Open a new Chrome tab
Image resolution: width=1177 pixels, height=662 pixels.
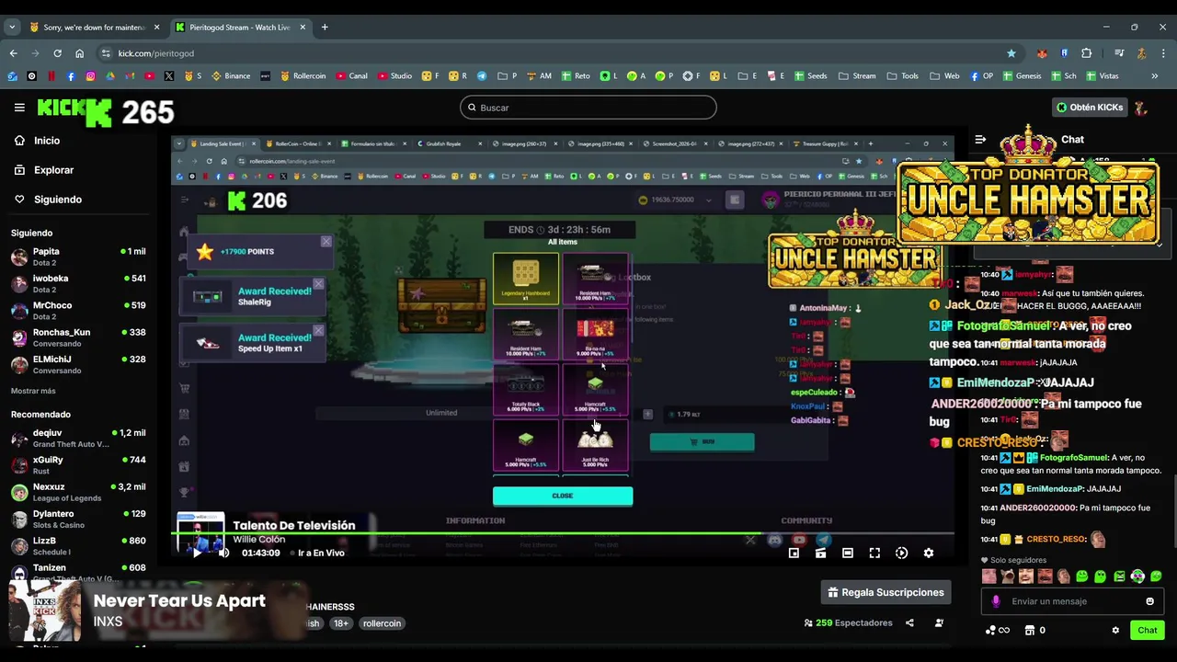coord(325,28)
